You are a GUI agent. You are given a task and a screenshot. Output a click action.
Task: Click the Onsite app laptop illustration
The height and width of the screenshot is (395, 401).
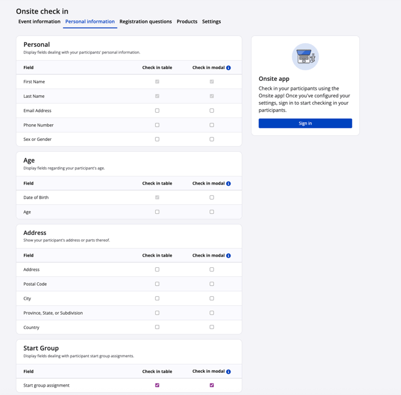(x=305, y=57)
